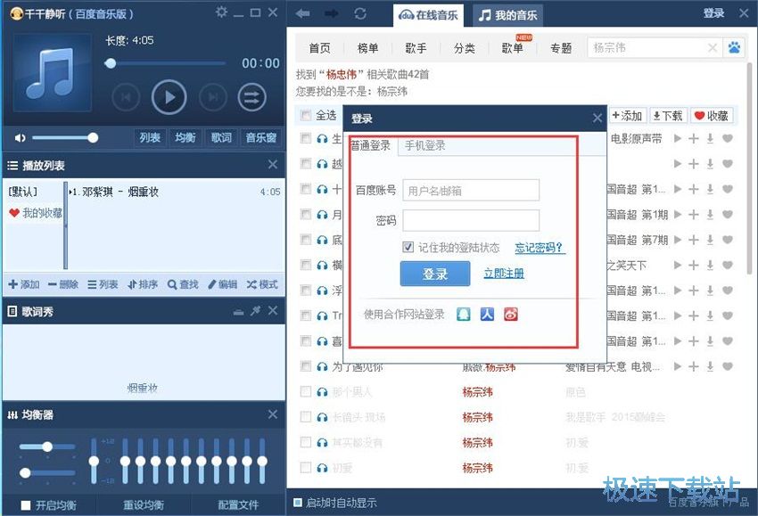Toggle 启动时自动显示 checkbox

298,503
